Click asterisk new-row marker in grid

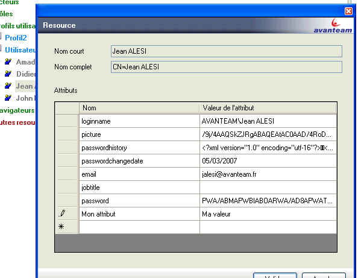pyautogui.click(x=61, y=227)
